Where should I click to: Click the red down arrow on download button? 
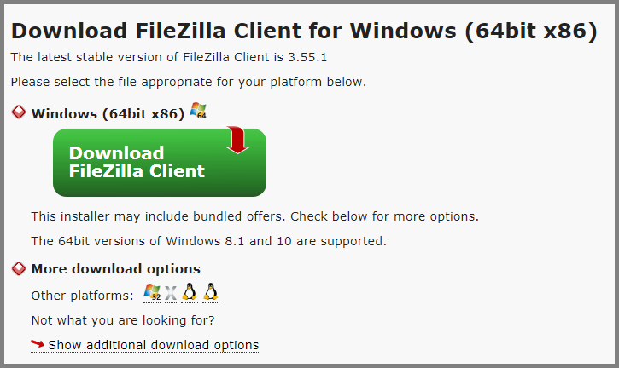[237, 140]
